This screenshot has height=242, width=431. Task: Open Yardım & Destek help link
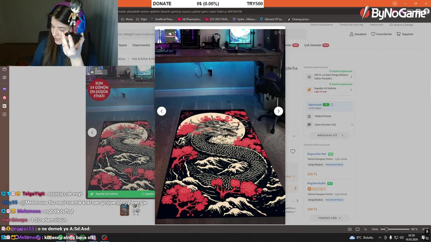pyautogui.click(x=401, y=25)
